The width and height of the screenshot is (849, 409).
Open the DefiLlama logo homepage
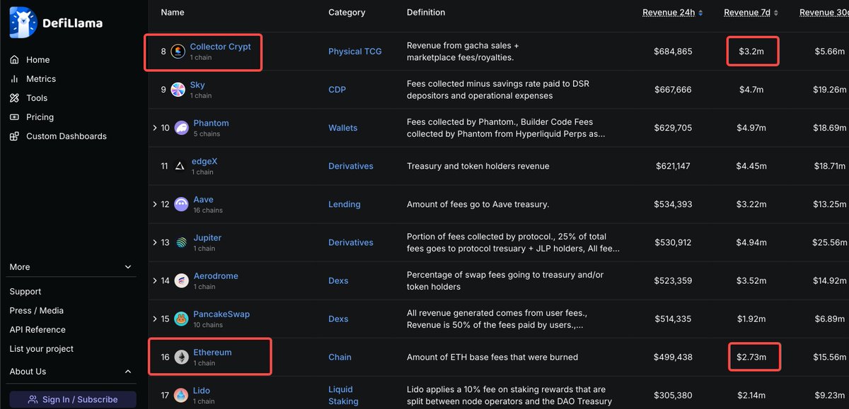56,23
